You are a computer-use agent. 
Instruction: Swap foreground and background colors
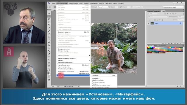coord(50,71)
